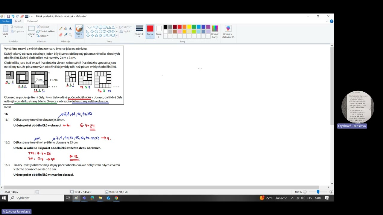383x215 pixels.
Task: Choose the Right arrow shape
Action: (x=105, y=31)
